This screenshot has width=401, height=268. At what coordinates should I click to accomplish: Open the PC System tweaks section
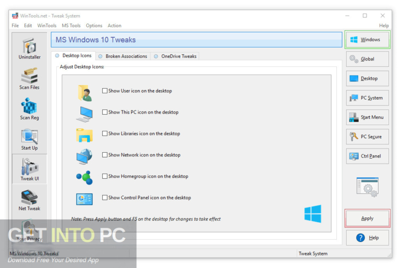click(368, 98)
